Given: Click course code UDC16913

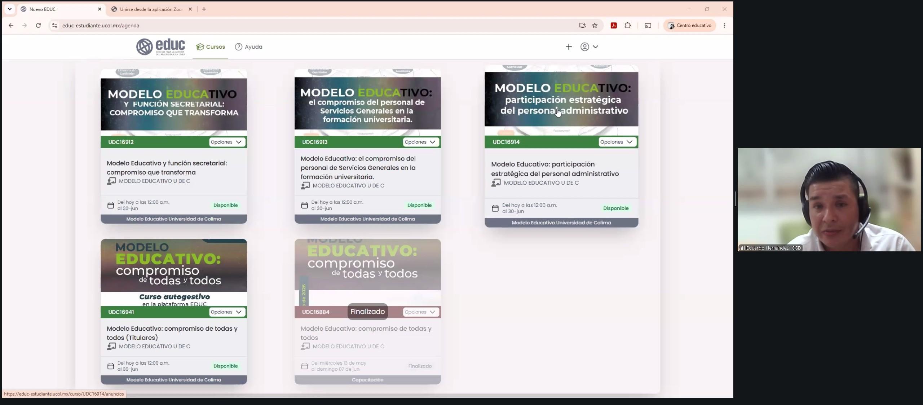Looking at the screenshot, I should (x=315, y=142).
